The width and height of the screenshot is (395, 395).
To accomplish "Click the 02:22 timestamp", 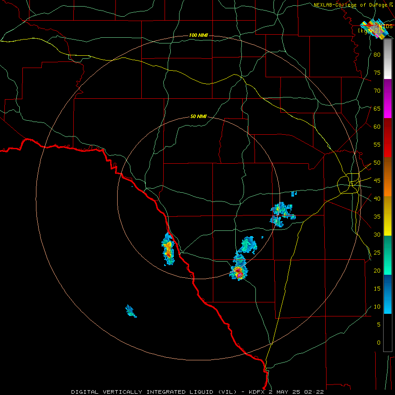I will pos(314,392).
